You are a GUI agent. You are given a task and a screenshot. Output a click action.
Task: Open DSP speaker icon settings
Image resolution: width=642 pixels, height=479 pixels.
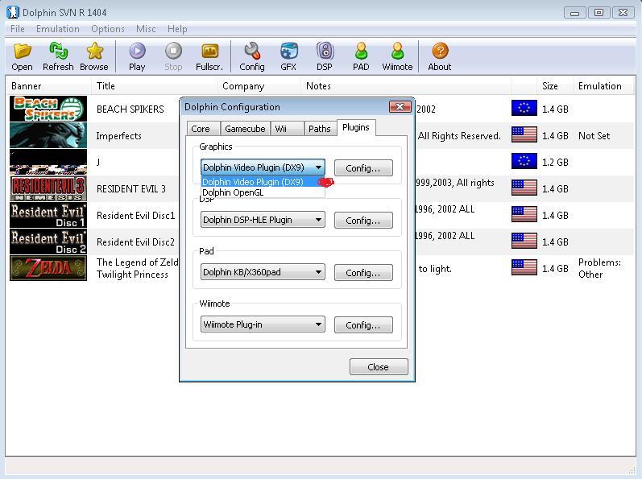click(x=325, y=52)
